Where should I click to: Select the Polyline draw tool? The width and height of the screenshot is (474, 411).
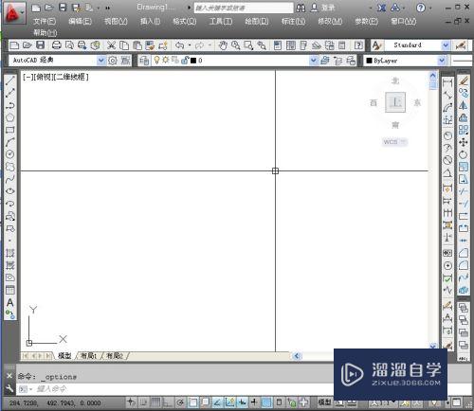point(10,104)
